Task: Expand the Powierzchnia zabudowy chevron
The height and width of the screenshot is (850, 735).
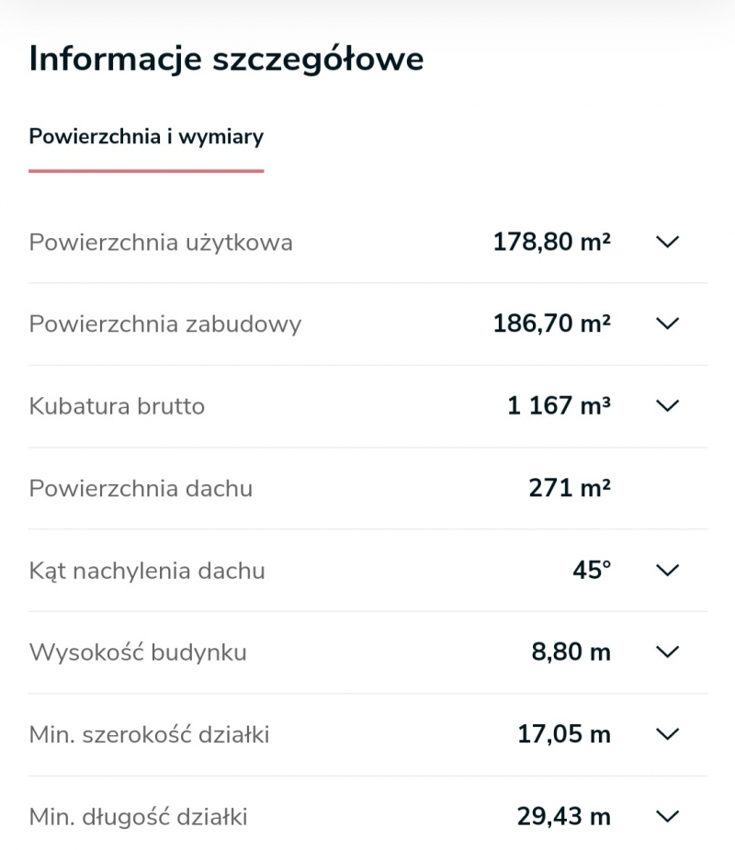Action: click(x=667, y=323)
